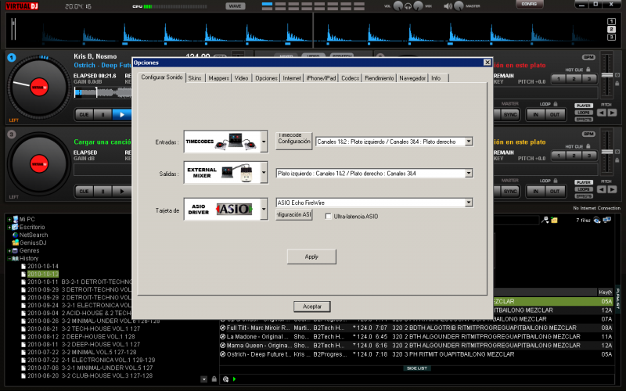This screenshot has width=626, height=391.
Task: Open the Configuración ASIO button
Action: [294, 214]
